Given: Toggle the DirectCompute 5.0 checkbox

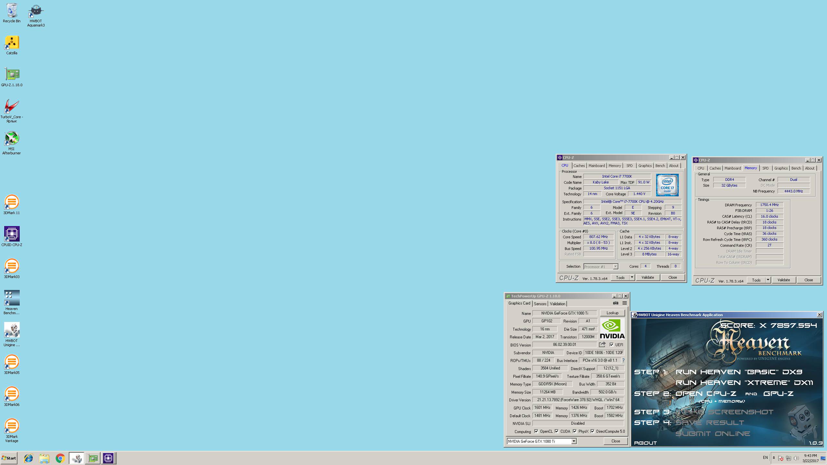Looking at the screenshot, I should pos(592,431).
